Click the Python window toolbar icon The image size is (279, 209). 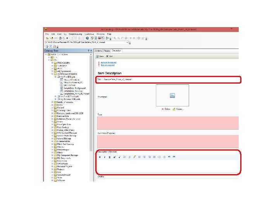[103, 38]
